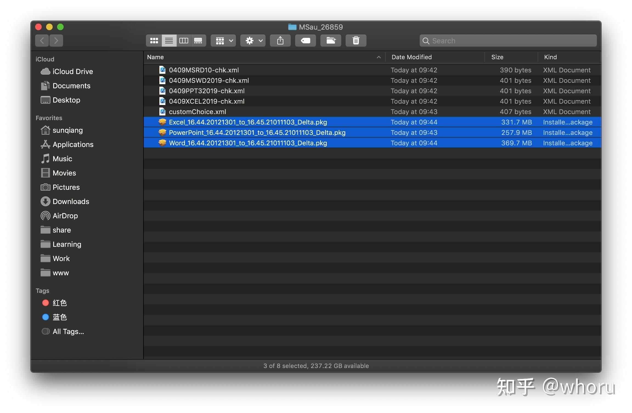Go back with the left arrow button
Image resolution: width=632 pixels, height=413 pixels.
pyautogui.click(x=42, y=41)
